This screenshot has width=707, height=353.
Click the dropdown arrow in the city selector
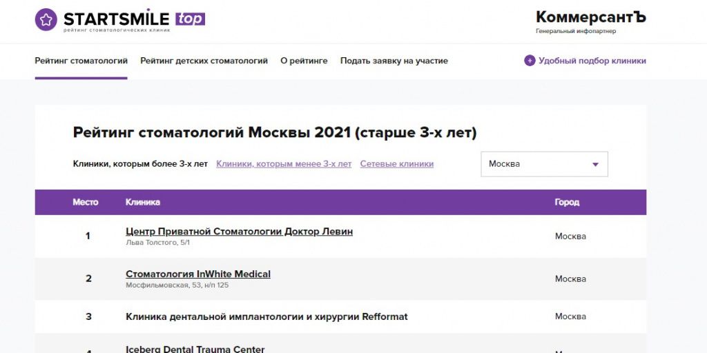(595, 165)
